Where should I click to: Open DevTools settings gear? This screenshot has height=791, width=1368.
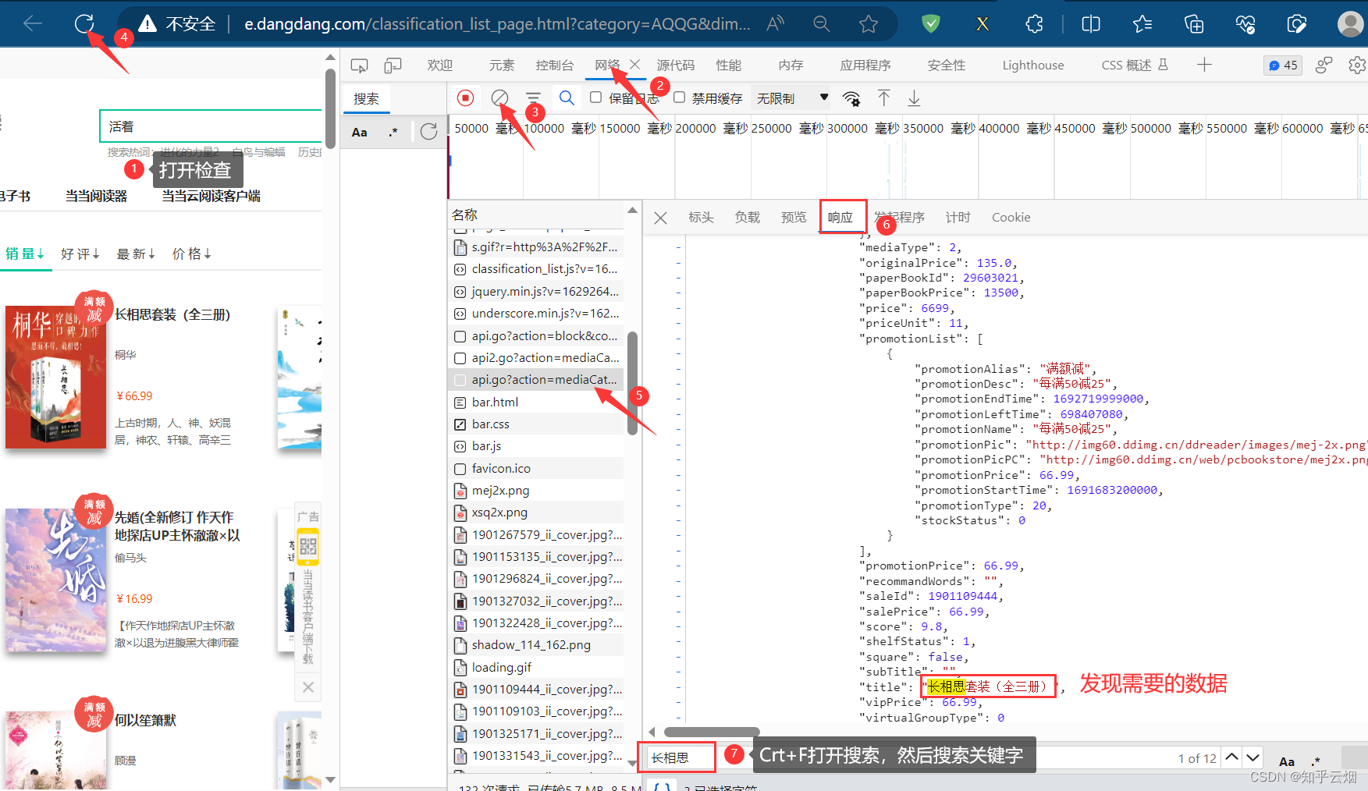click(x=1357, y=66)
